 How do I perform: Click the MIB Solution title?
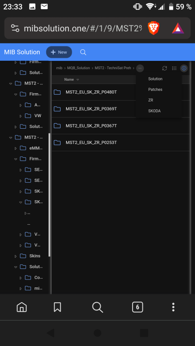pyautogui.click(x=22, y=52)
